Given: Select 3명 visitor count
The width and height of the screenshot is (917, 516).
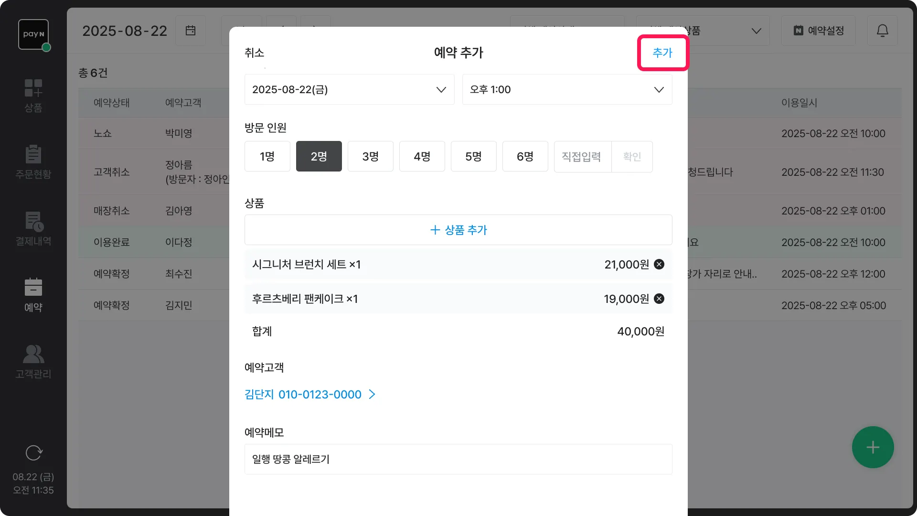Looking at the screenshot, I should tap(370, 156).
